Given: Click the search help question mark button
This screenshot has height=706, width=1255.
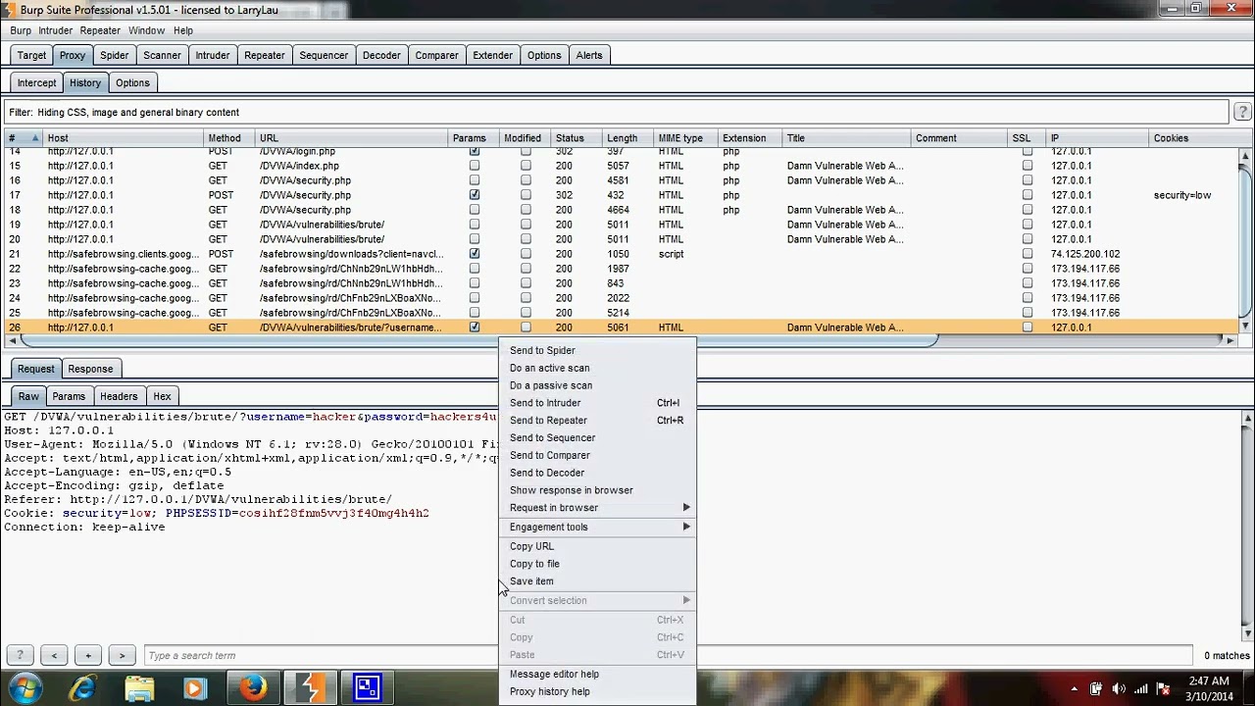Looking at the screenshot, I should (x=20, y=655).
